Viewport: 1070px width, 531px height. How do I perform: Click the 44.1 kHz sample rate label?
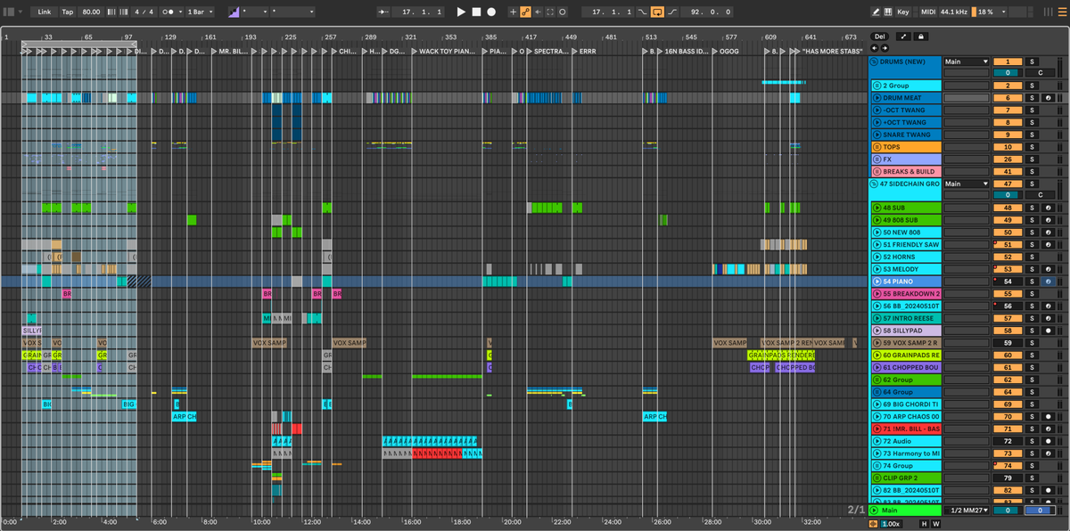[x=956, y=12]
